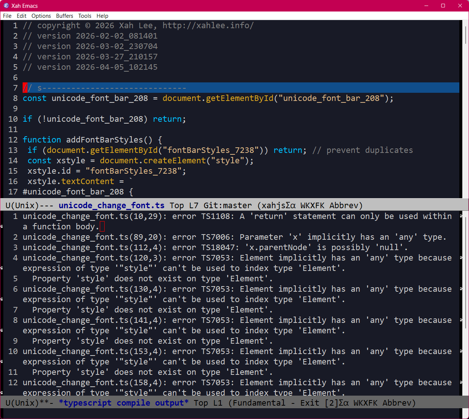Click 'function addFontBarStyles()' on line 12
Image resolution: width=469 pixels, height=419 pixels.
click(x=88, y=140)
